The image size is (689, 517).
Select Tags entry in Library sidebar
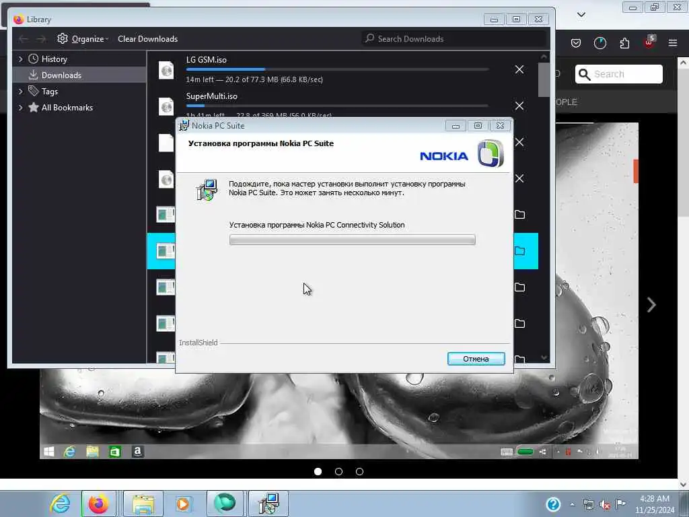tap(49, 92)
